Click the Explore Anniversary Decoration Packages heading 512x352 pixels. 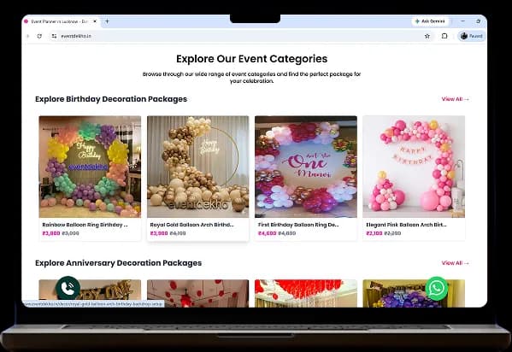coord(118,263)
